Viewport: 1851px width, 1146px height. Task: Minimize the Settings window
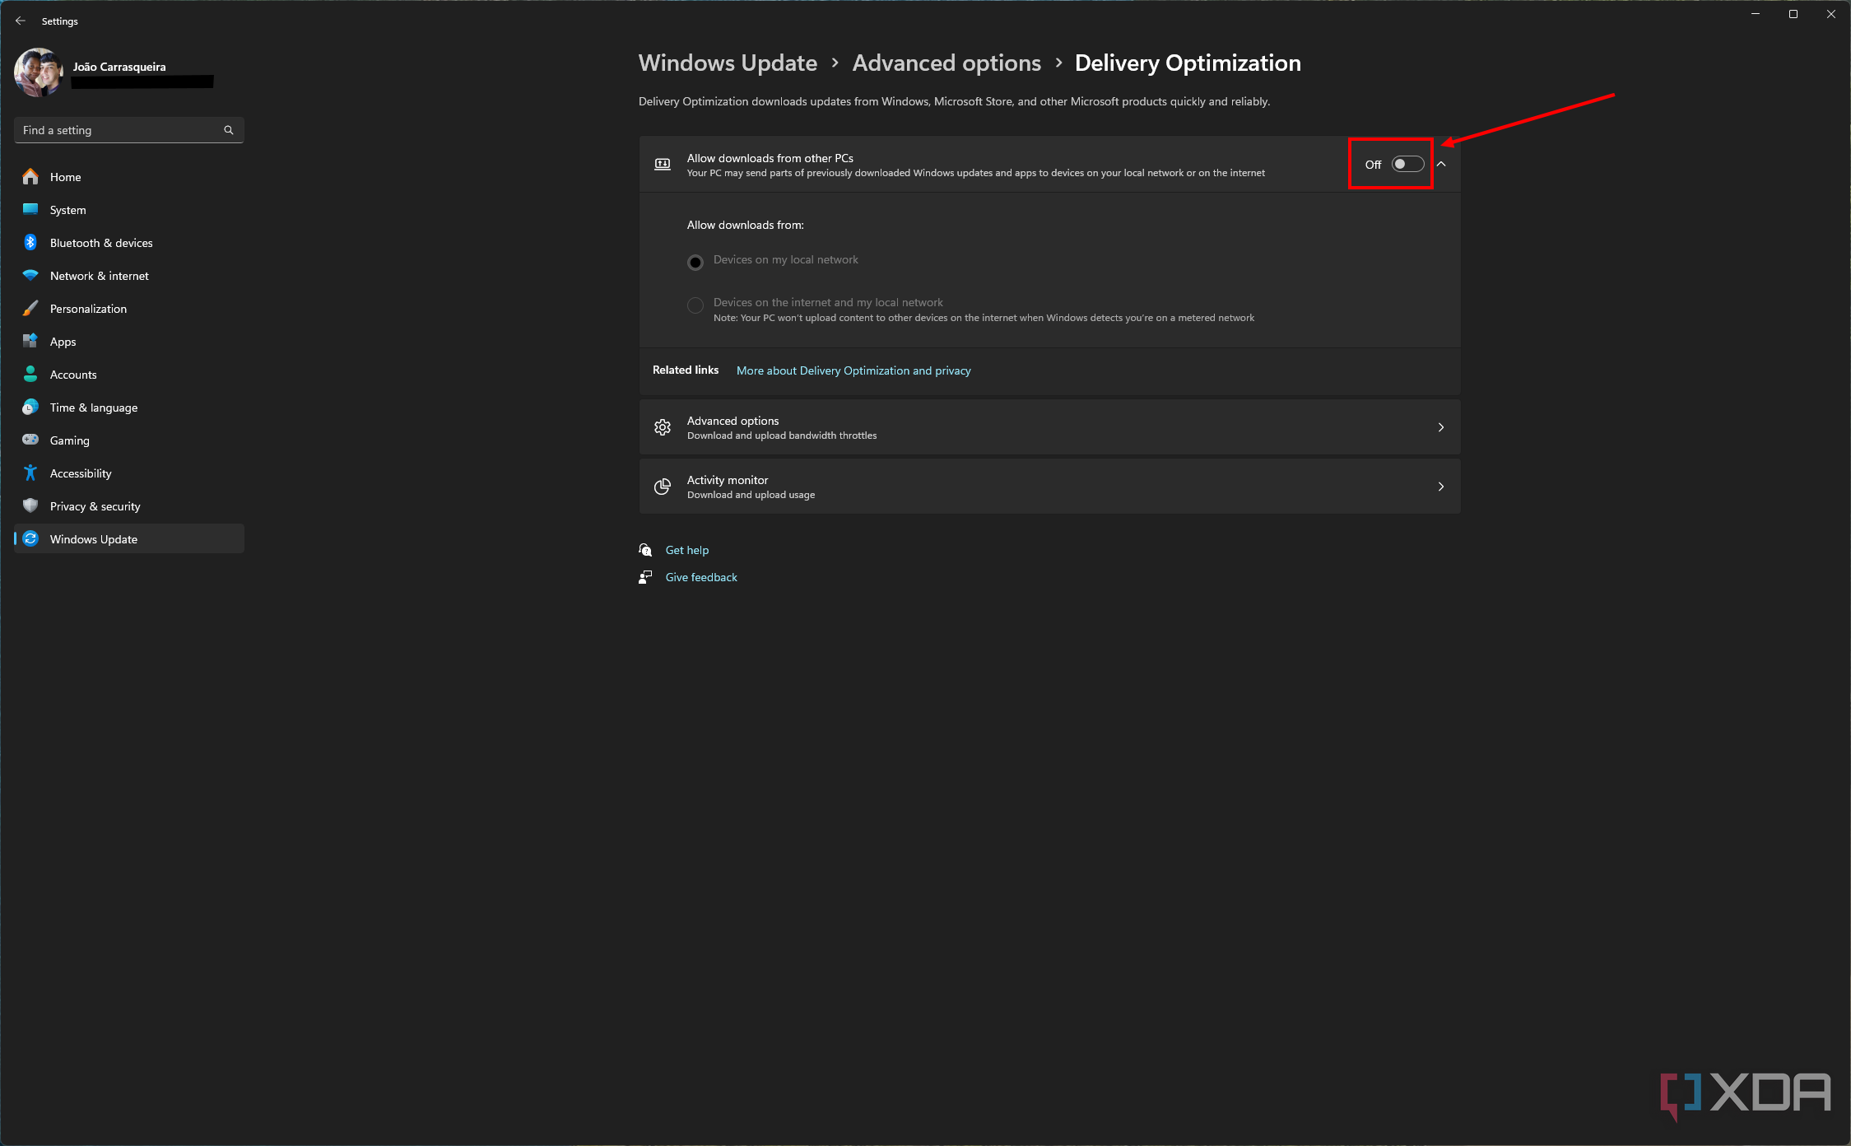click(x=1756, y=14)
